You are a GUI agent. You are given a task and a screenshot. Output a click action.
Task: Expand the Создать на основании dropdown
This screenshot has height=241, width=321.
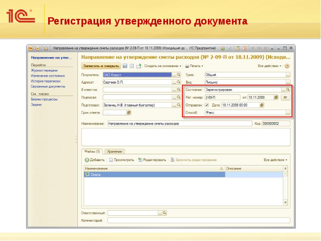163,66
